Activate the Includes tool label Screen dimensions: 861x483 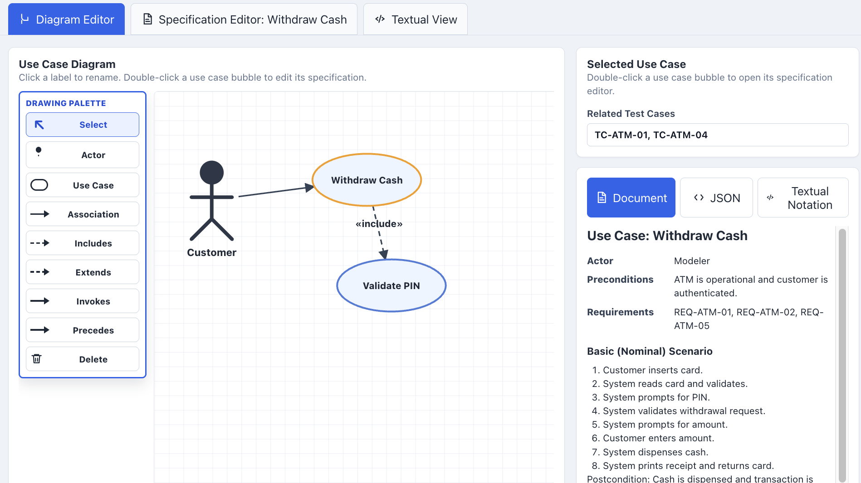(x=93, y=243)
